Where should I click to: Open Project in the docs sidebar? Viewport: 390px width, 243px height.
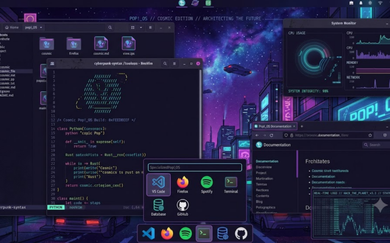[261, 173]
